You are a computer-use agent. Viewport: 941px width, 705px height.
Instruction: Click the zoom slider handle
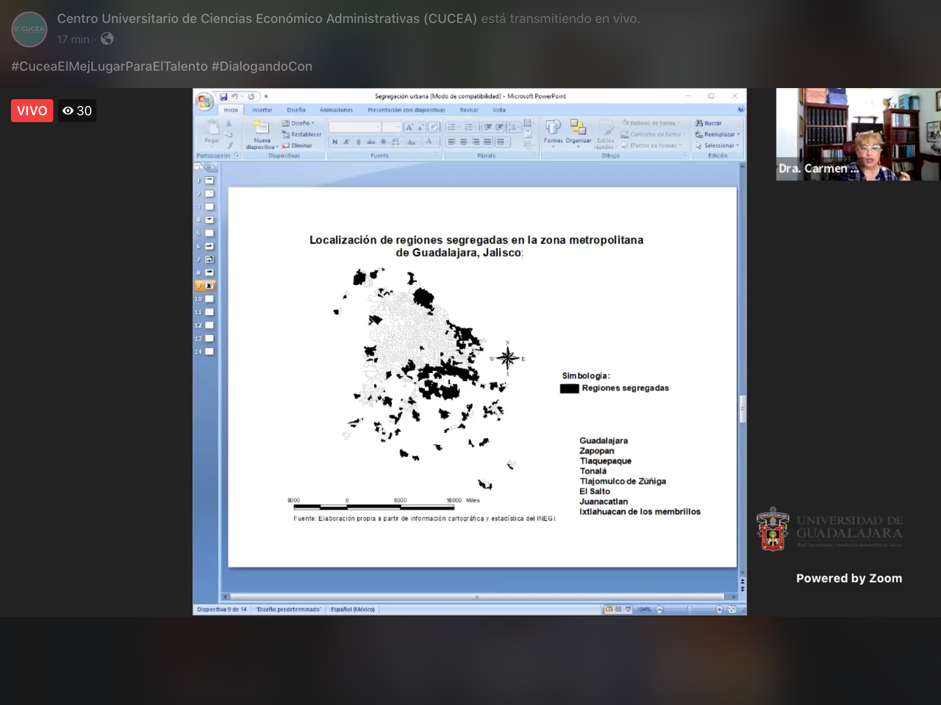coord(689,609)
